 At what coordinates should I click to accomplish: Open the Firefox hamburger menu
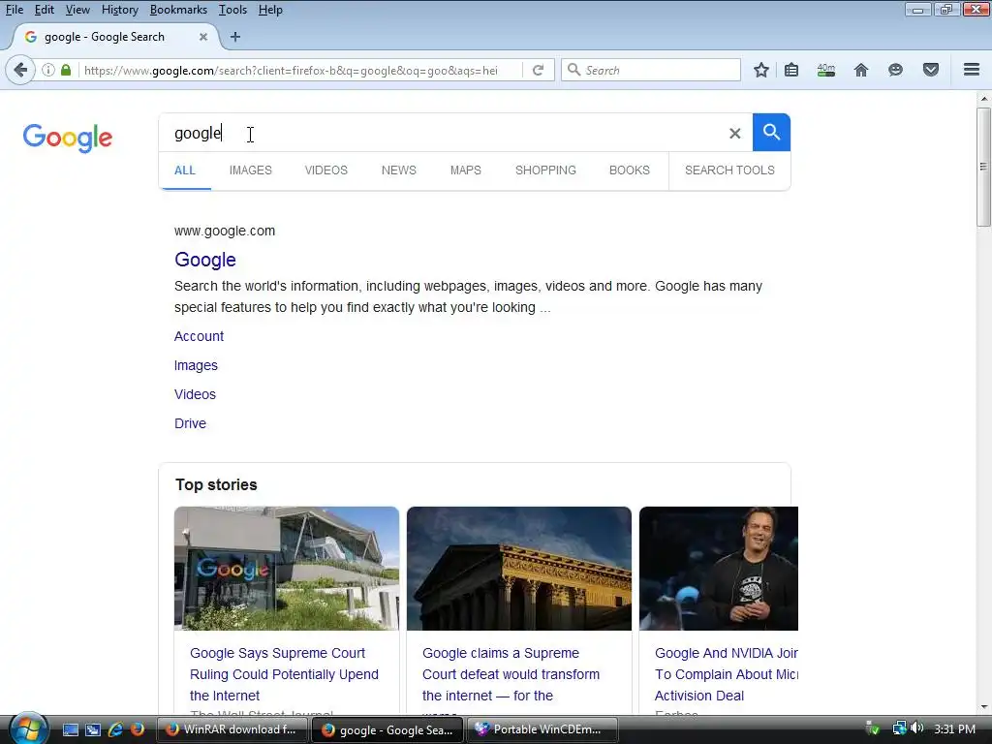pyautogui.click(x=972, y=70)
